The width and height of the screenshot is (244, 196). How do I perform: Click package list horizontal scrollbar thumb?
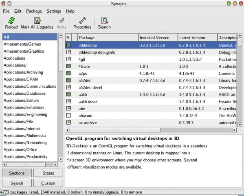pyautogui.click(x=115, y=130)
